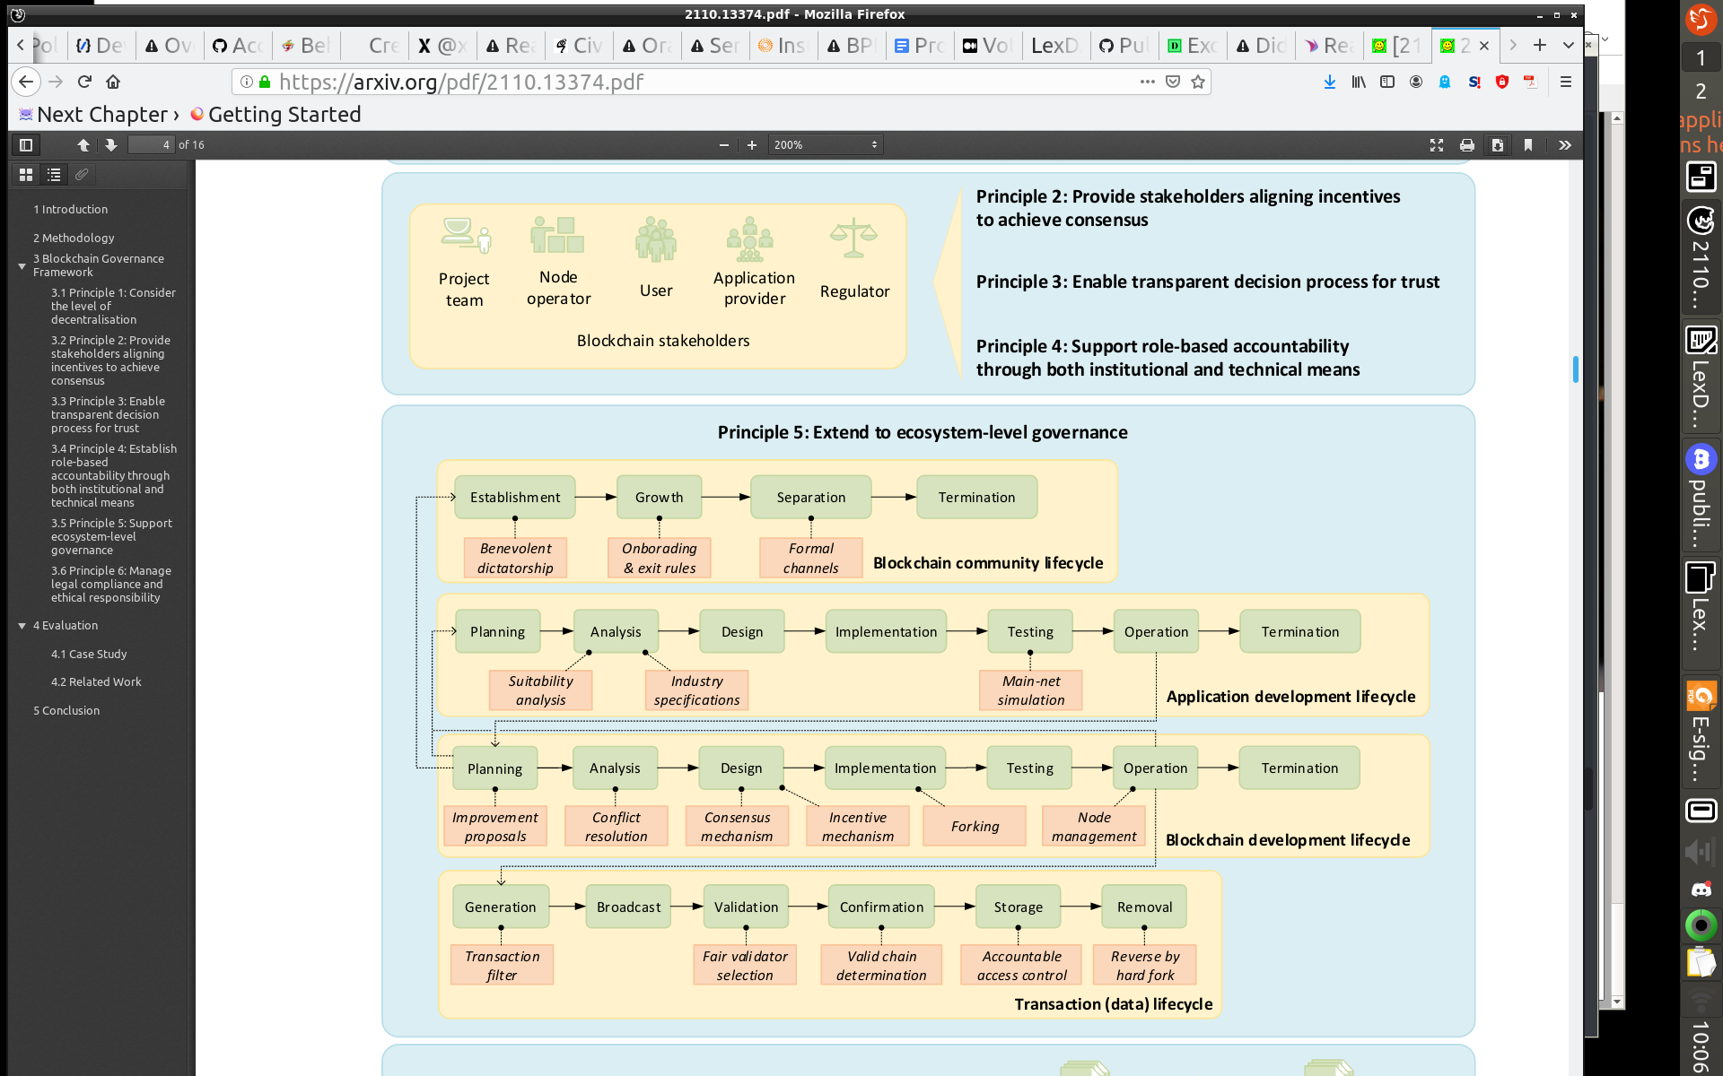The height and width of the screenshot is (1076, 1723).
Task: Set current bookmark in PDF viewer
Action: click(1529, 144)
